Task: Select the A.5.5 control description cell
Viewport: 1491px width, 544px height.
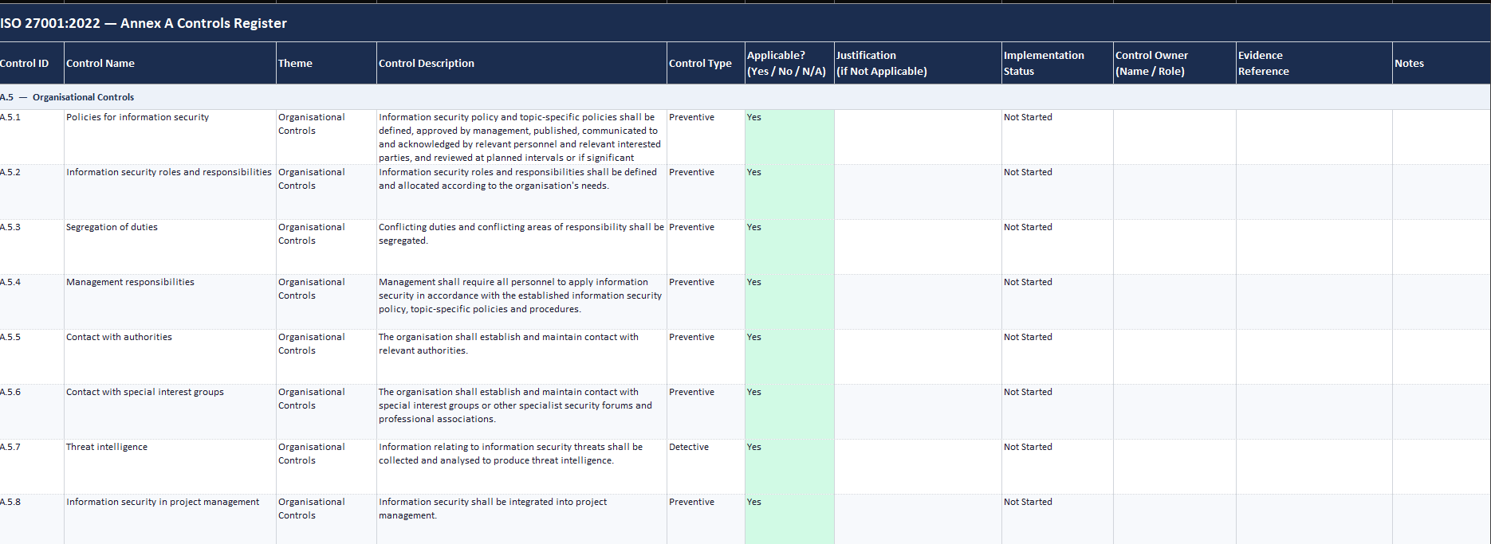Action: tap(521, 357)
